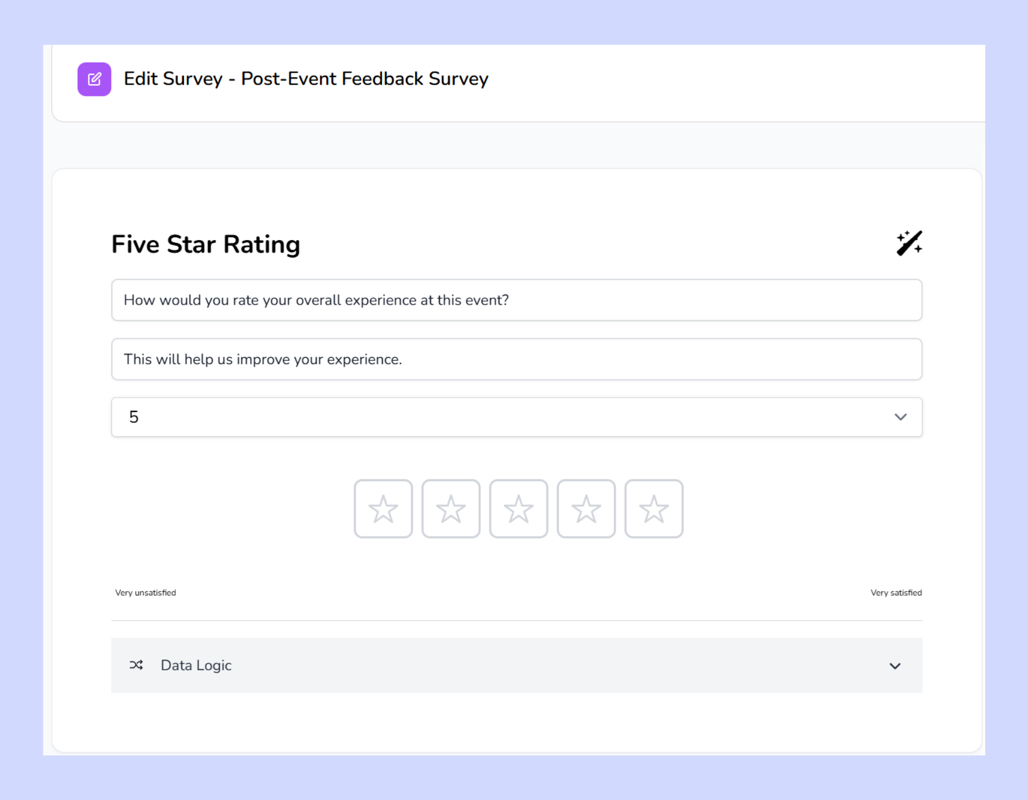Click the Edit Survey title bar
This screenshot has height=800, width=1028.
point(306,78)
